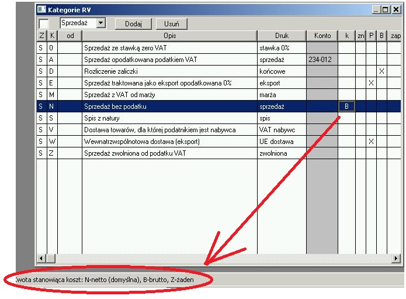The height and width of the screenshot is (299, 406).
Task: Click the horizontal scrollbar right arrow
Action: tap(397, 258)
